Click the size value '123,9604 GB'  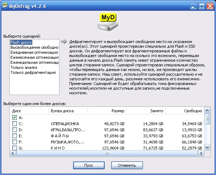113,148
